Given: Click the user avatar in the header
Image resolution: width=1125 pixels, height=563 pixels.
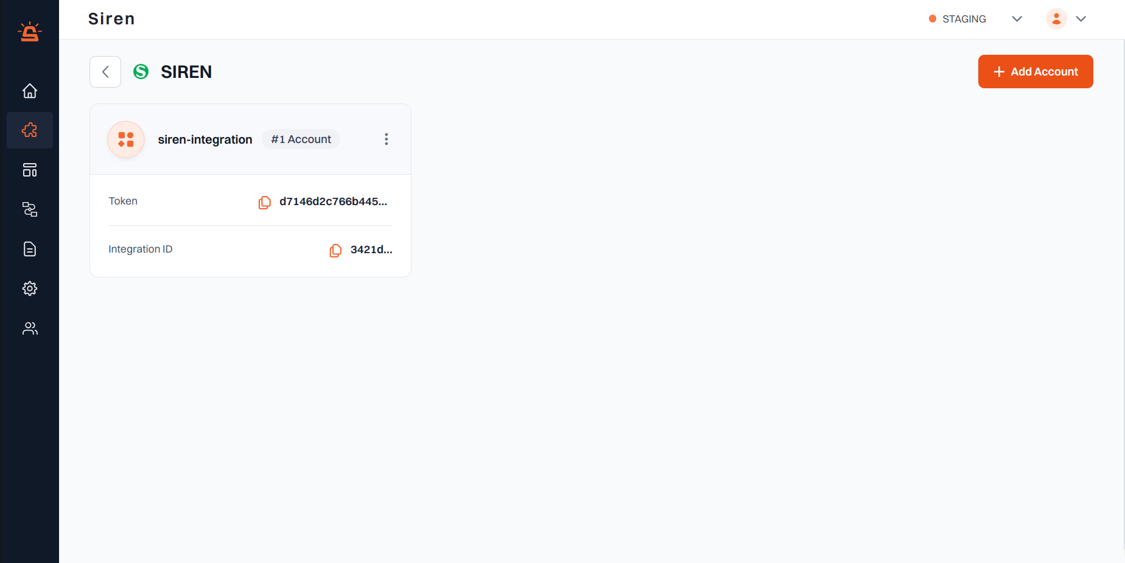Looking at the screenshot, I should pyautogui.click(x=1056, y=19).
